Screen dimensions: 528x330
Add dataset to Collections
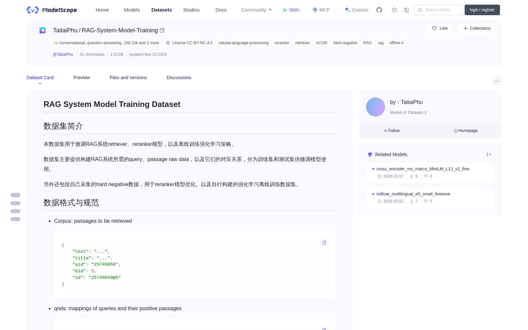(477, 28)
